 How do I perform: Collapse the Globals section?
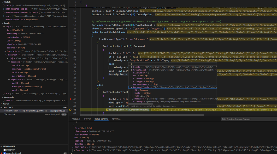click(2, 2)
